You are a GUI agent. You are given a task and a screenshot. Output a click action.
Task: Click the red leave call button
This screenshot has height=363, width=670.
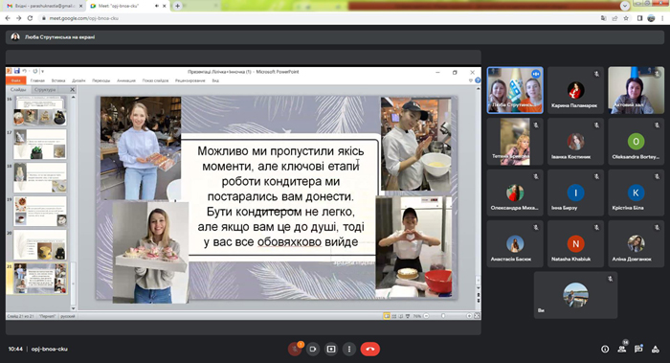[x=370, y=349]
